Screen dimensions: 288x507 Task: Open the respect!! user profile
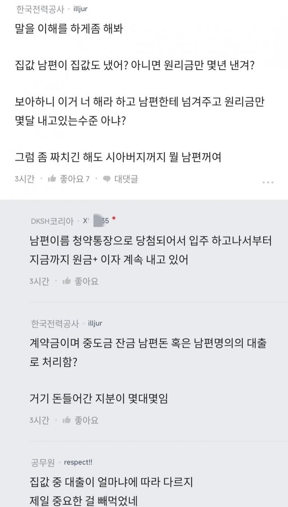point(78,462)
